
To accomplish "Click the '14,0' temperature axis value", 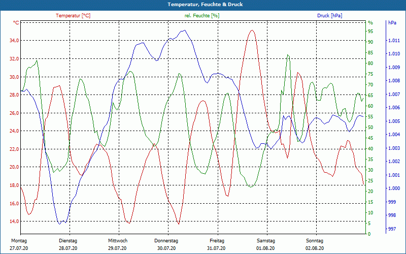I will (x=15, y=221).
